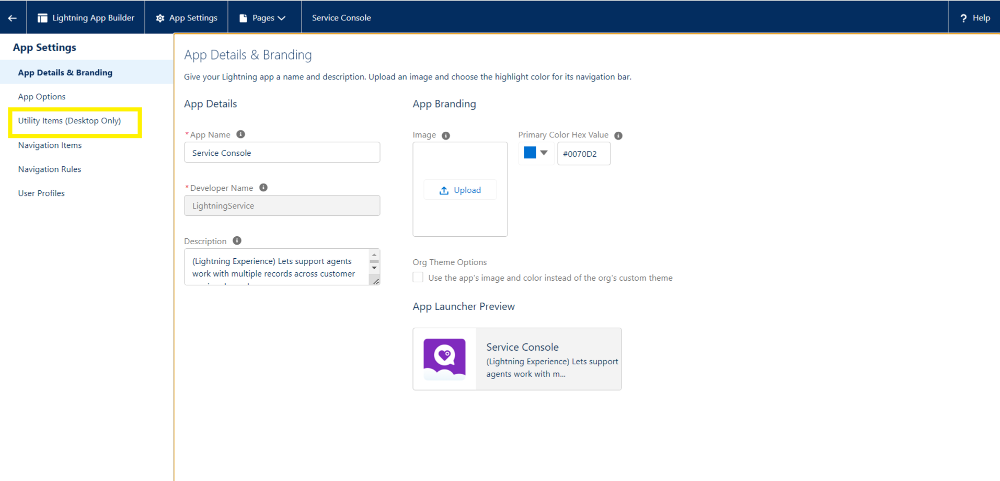Click the Description text area
Screen dimensions: 1000x481
[x=277, y=267]
